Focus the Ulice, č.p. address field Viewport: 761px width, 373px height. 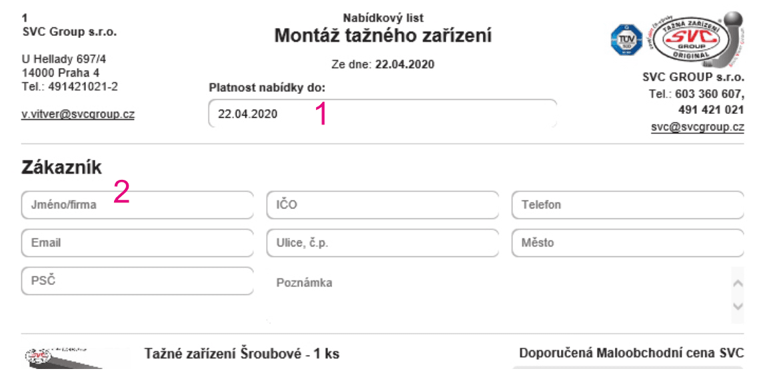(x=382, y=243)
